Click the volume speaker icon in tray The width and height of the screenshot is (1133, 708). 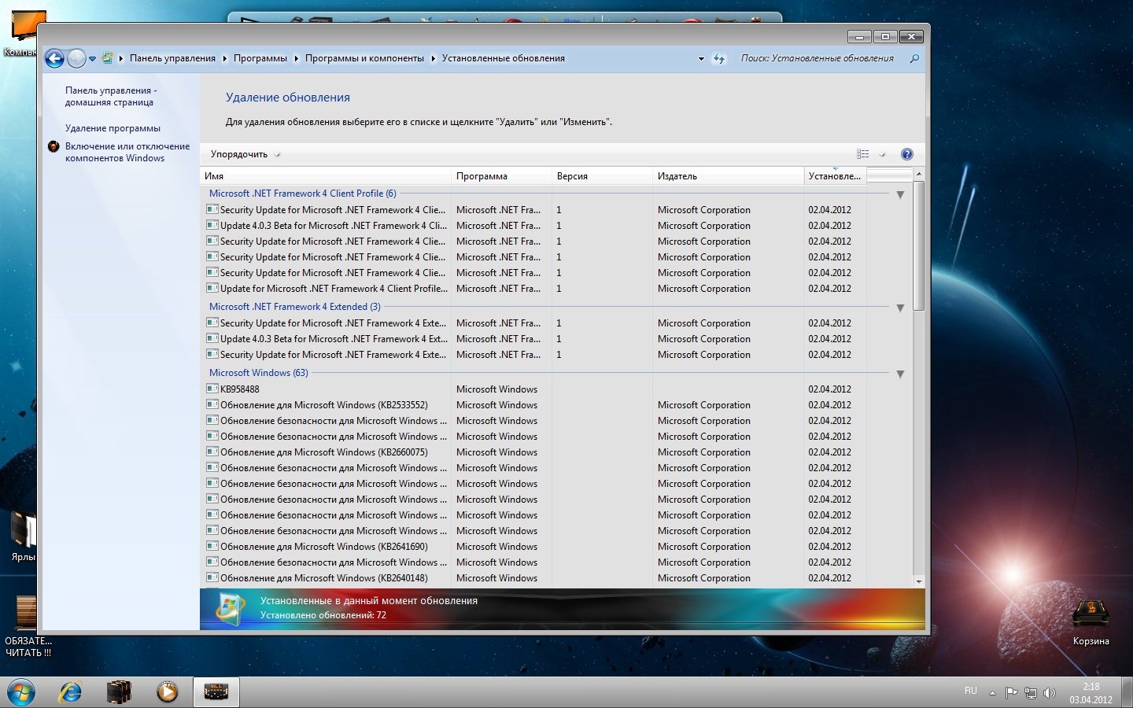1050,693
